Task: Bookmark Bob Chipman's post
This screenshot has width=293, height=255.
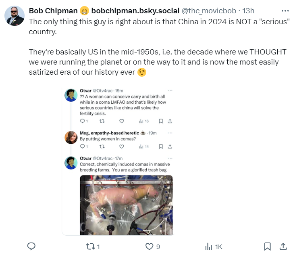Action: pos(267,246)
